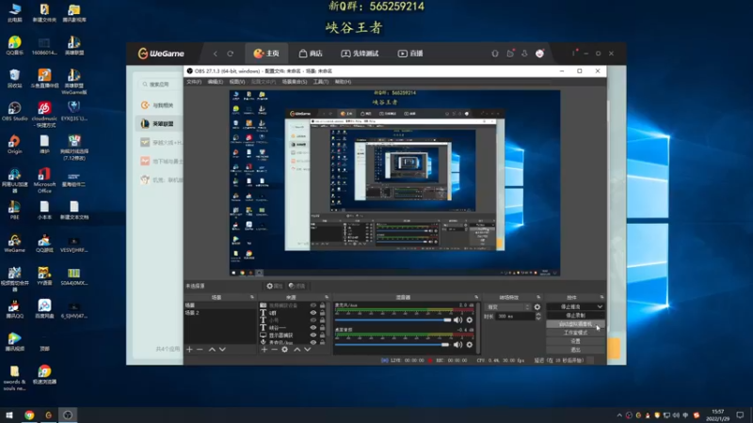Mute the 桌面音频 speaker icon
Viewport: 753px width, 423px height.
point(458,344)
